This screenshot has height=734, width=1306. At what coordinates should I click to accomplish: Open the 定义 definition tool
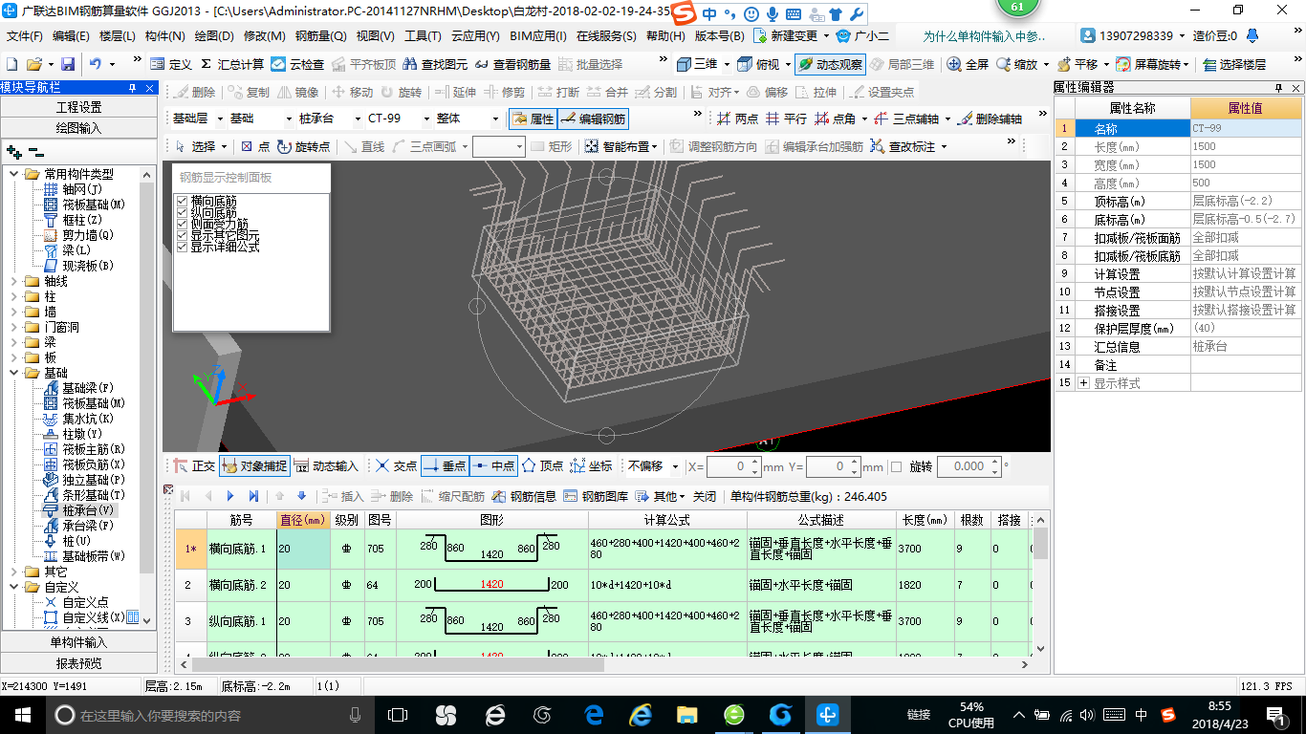pyautogui.click(x=171, y=64)
